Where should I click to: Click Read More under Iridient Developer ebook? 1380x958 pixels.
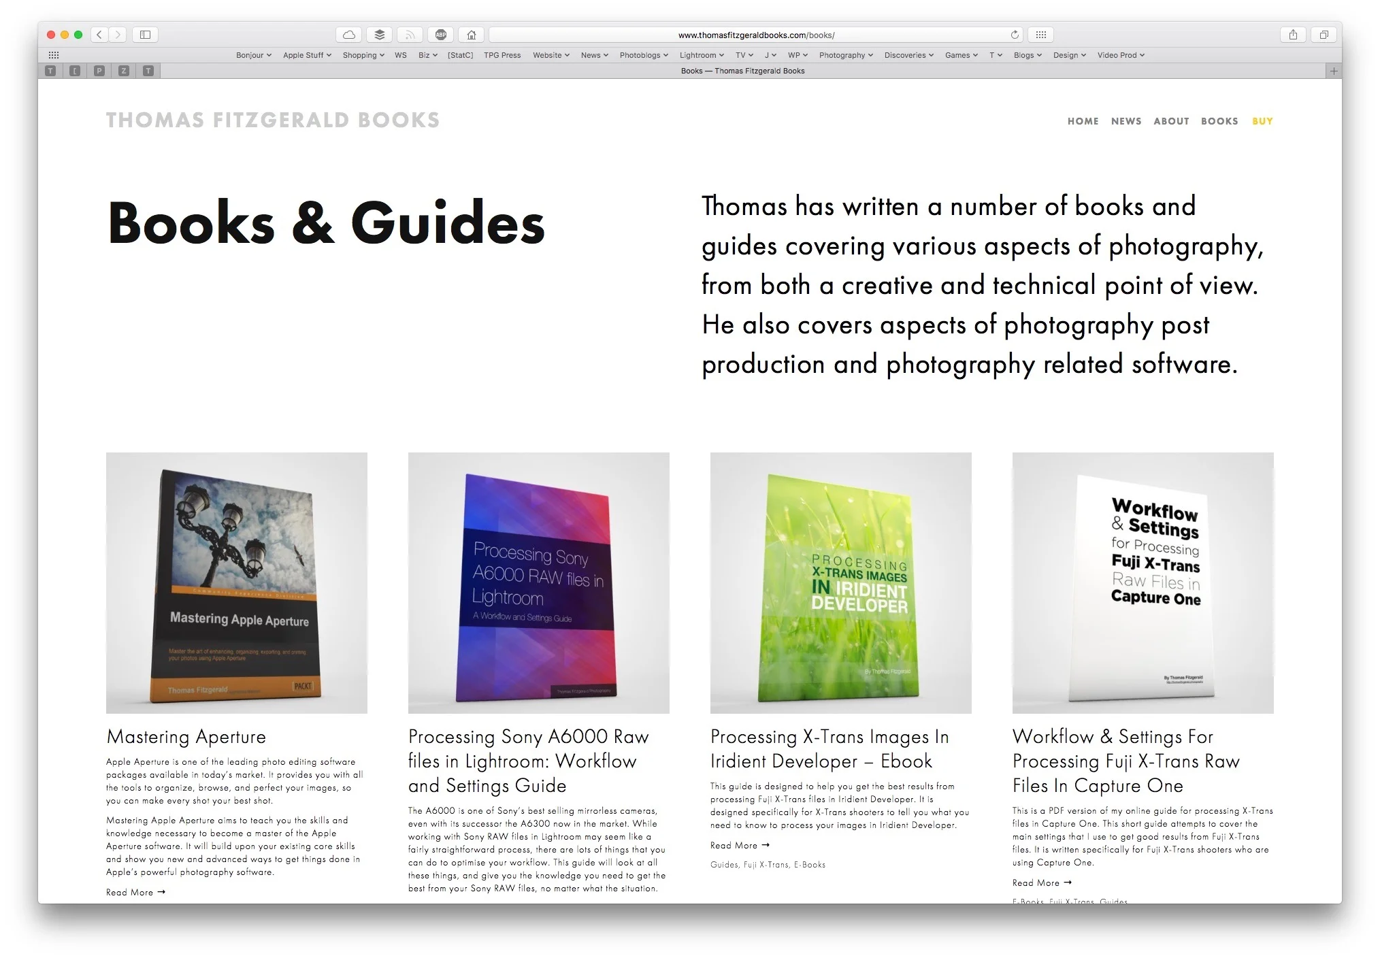(739, 845)
